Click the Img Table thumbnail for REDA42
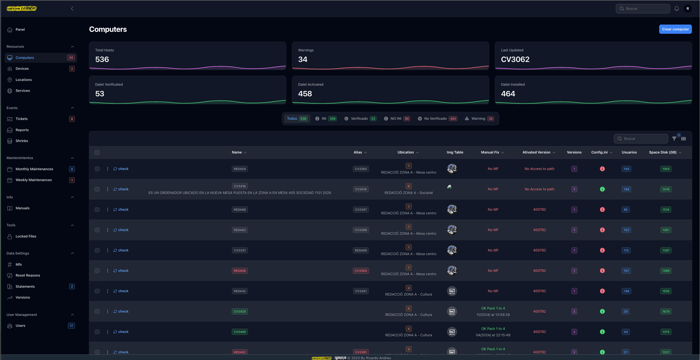This screenshot has height=360, width=700. pyautogui.click(x=452, y=291)
